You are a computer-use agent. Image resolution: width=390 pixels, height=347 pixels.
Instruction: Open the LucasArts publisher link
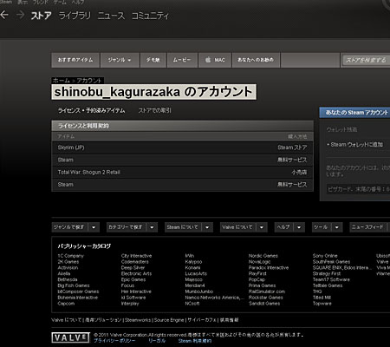pos(196,273)
